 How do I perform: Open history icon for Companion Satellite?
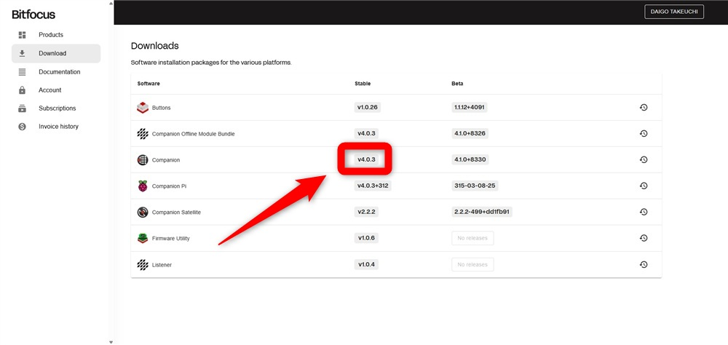[x=644, y=212]
